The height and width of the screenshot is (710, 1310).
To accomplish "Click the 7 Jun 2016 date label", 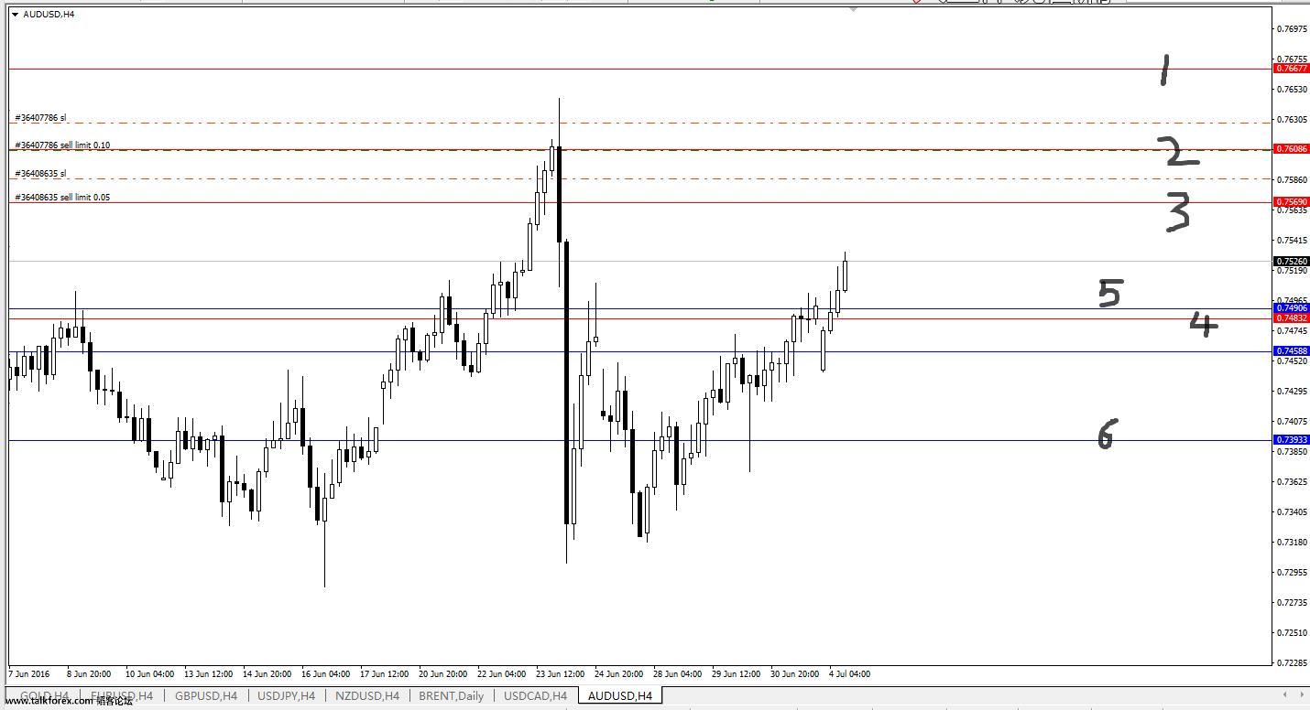I will tap(28, 674).
